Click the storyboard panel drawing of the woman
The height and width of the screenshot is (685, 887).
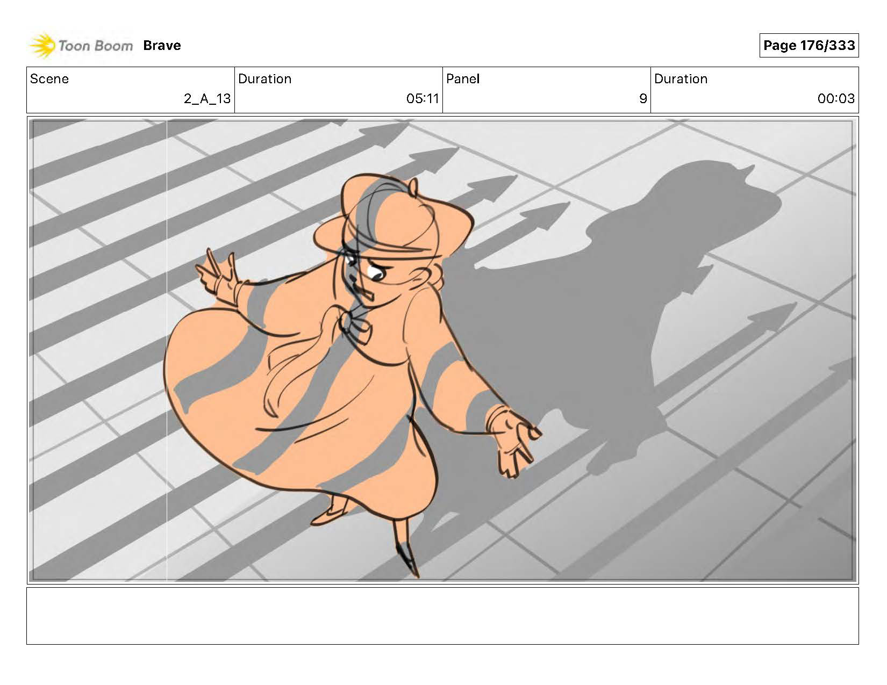tap(442, 350)
